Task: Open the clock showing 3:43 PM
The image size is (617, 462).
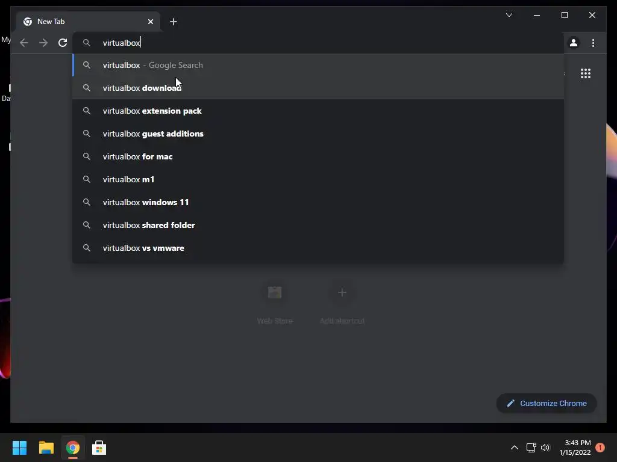Action: click(575, 448)
